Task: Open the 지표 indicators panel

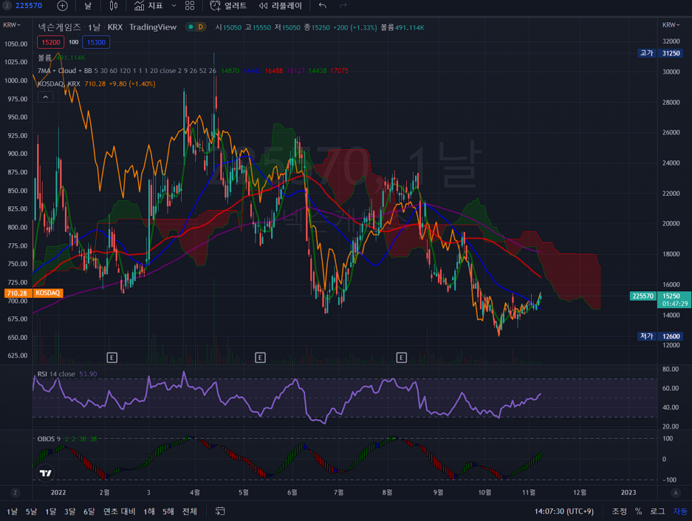Action: (148, 5)
